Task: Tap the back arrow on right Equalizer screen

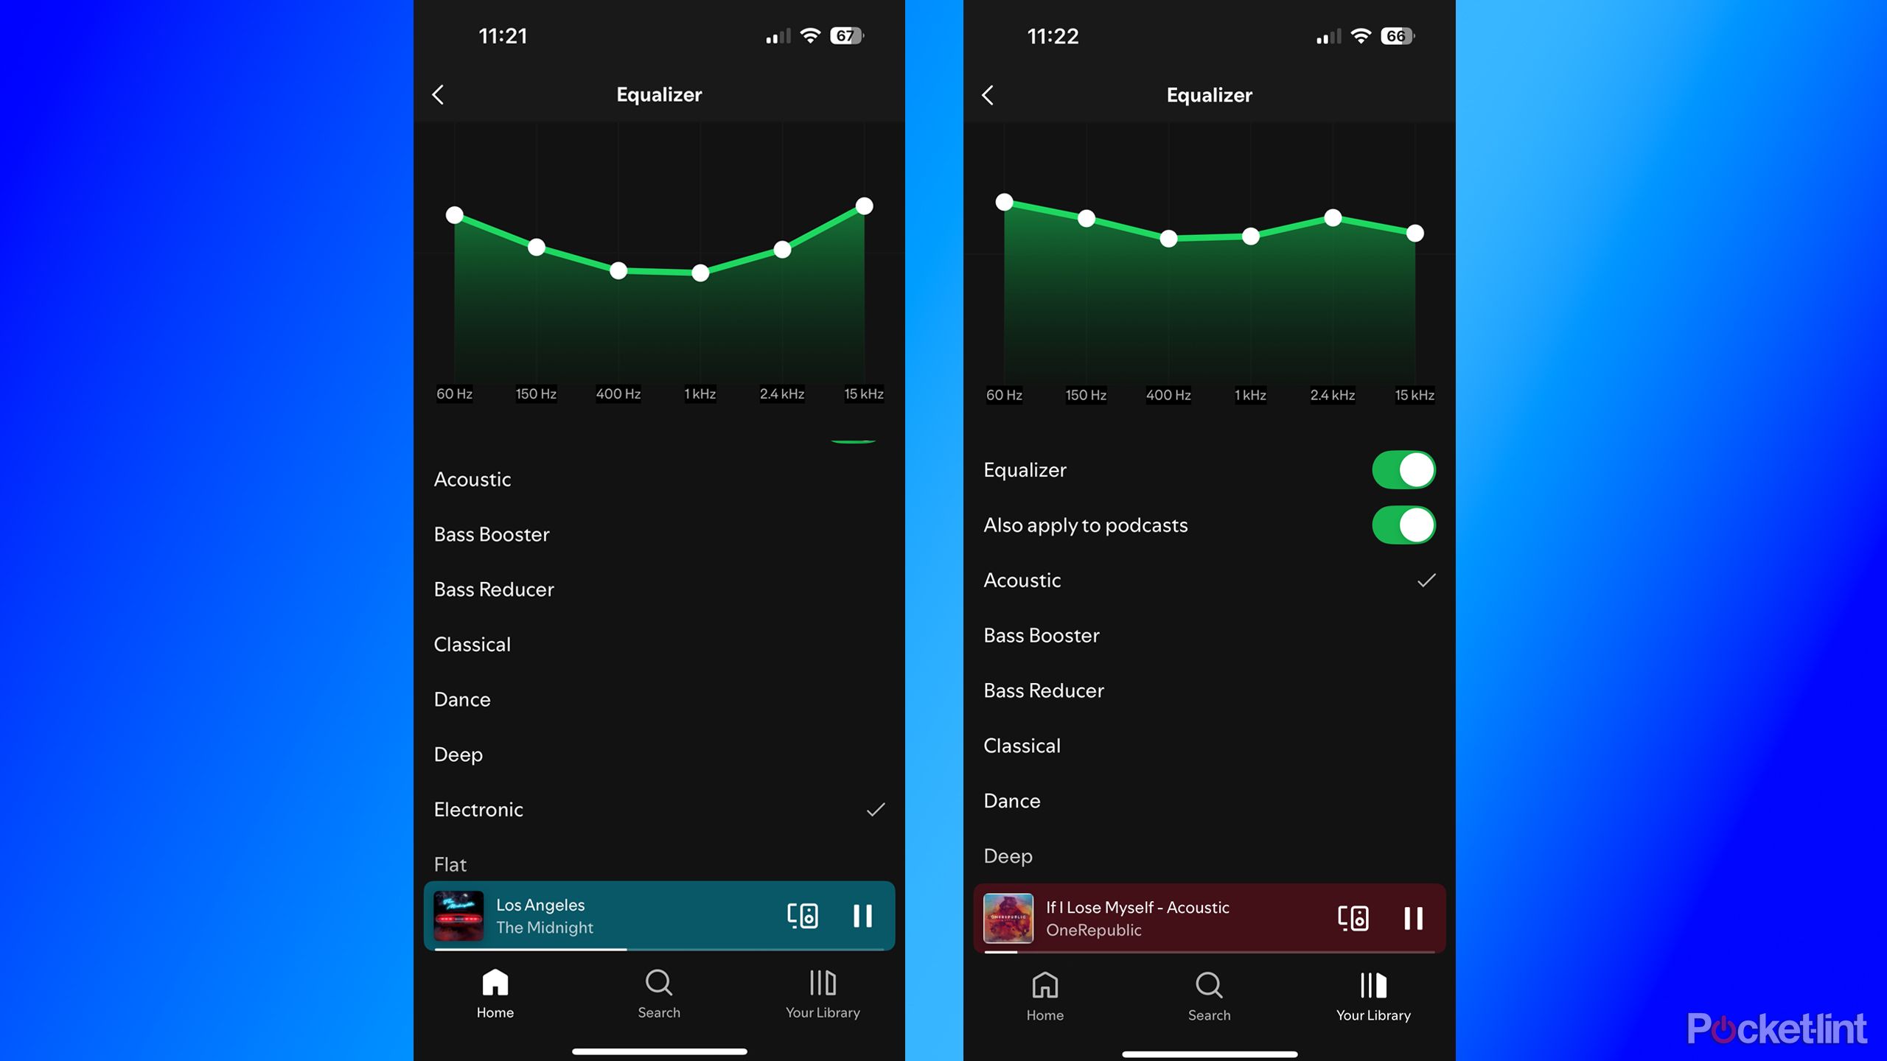Action: click(x=988, y=94)
